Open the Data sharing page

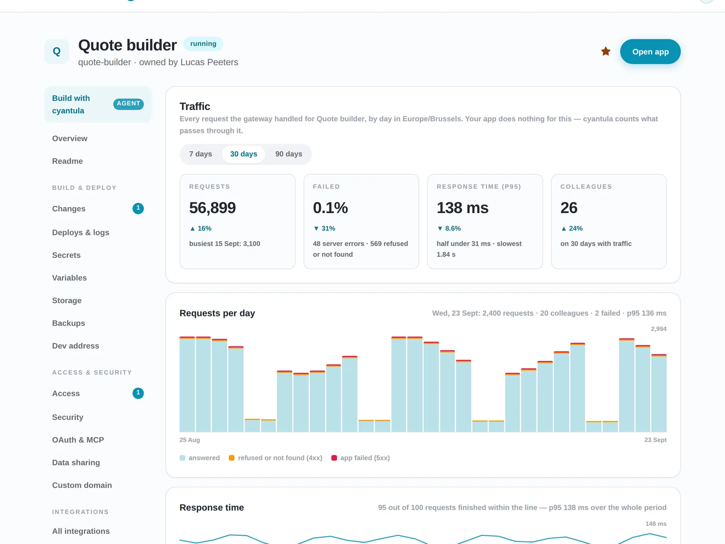tap(98, 462)
